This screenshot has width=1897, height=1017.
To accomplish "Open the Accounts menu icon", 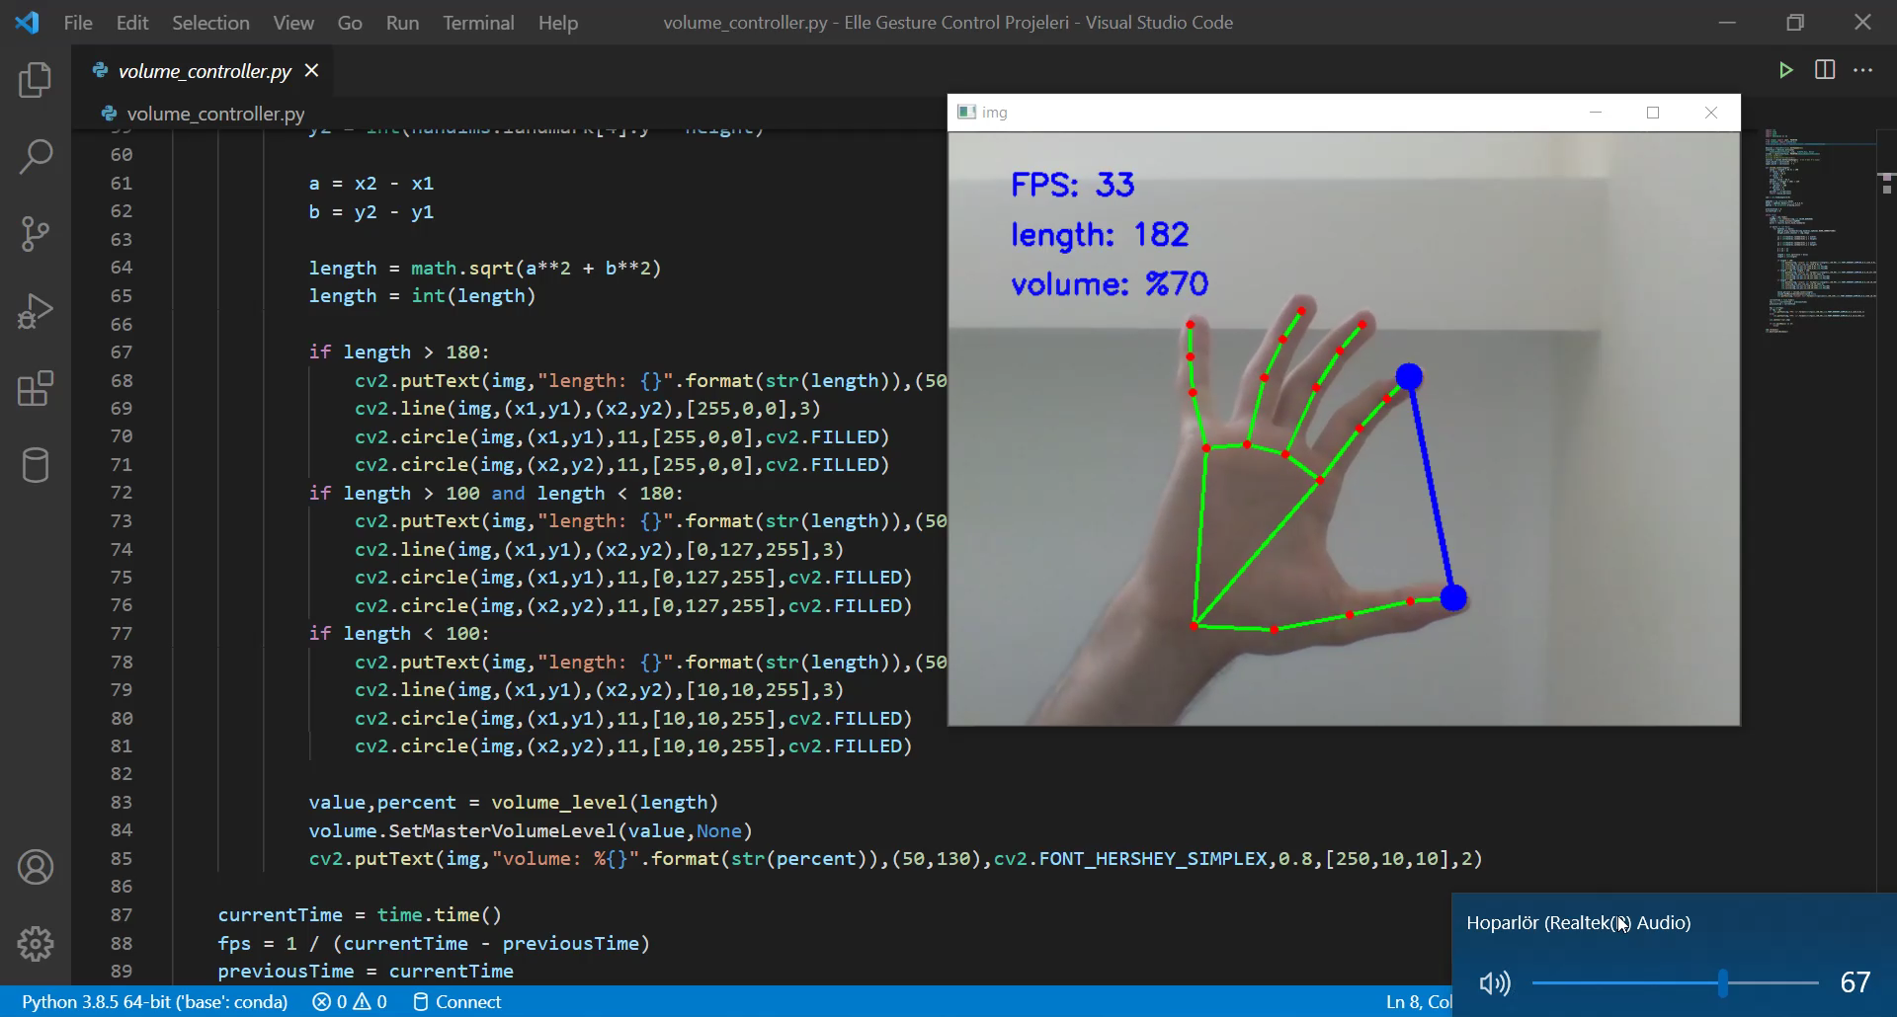I will [x=36, y=867].
